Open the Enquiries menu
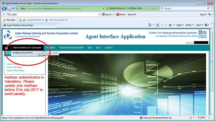The width and height of the screenshot is (215, 121). (x=51, y=48)
